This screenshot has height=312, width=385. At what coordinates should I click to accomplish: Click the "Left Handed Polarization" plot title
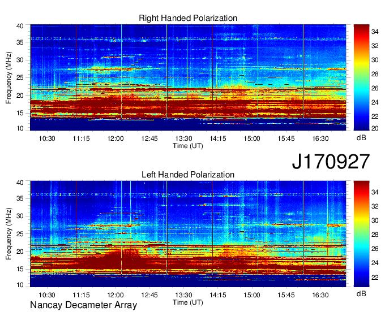188,175
